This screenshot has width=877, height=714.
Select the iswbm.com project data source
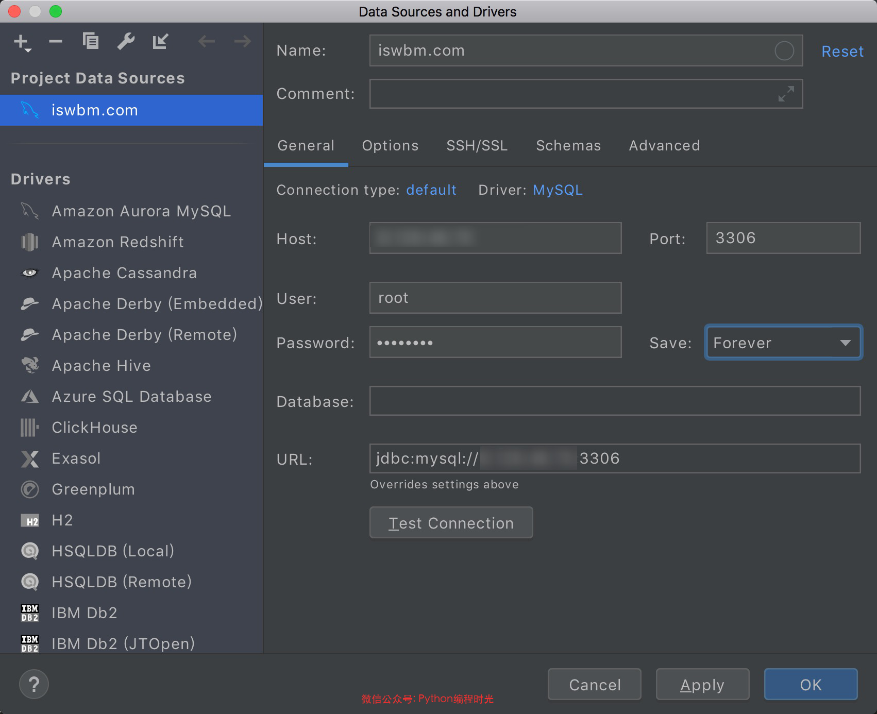[95, 110]
